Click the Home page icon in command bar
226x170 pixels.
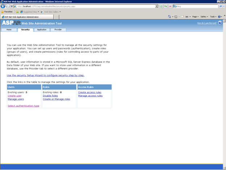click(x=169, y=17)
